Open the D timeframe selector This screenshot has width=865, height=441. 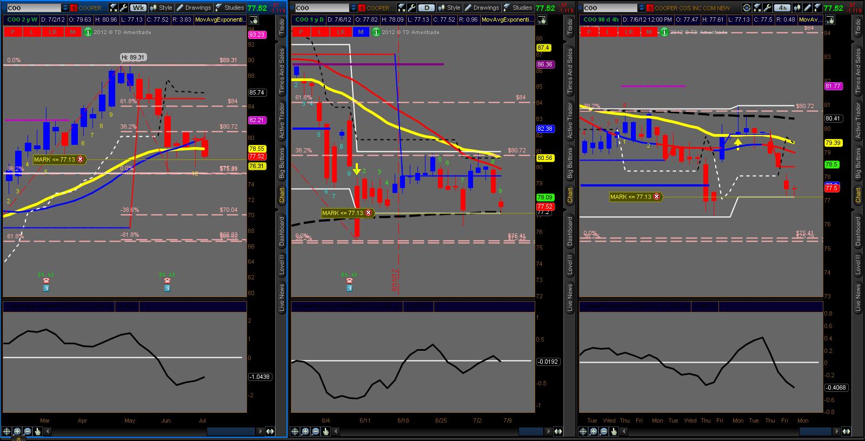tap(427, 8)
